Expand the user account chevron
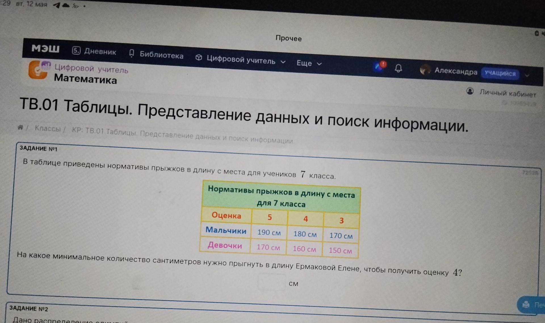The width and height of the screenshot is (545, 323). coord(527,75)
